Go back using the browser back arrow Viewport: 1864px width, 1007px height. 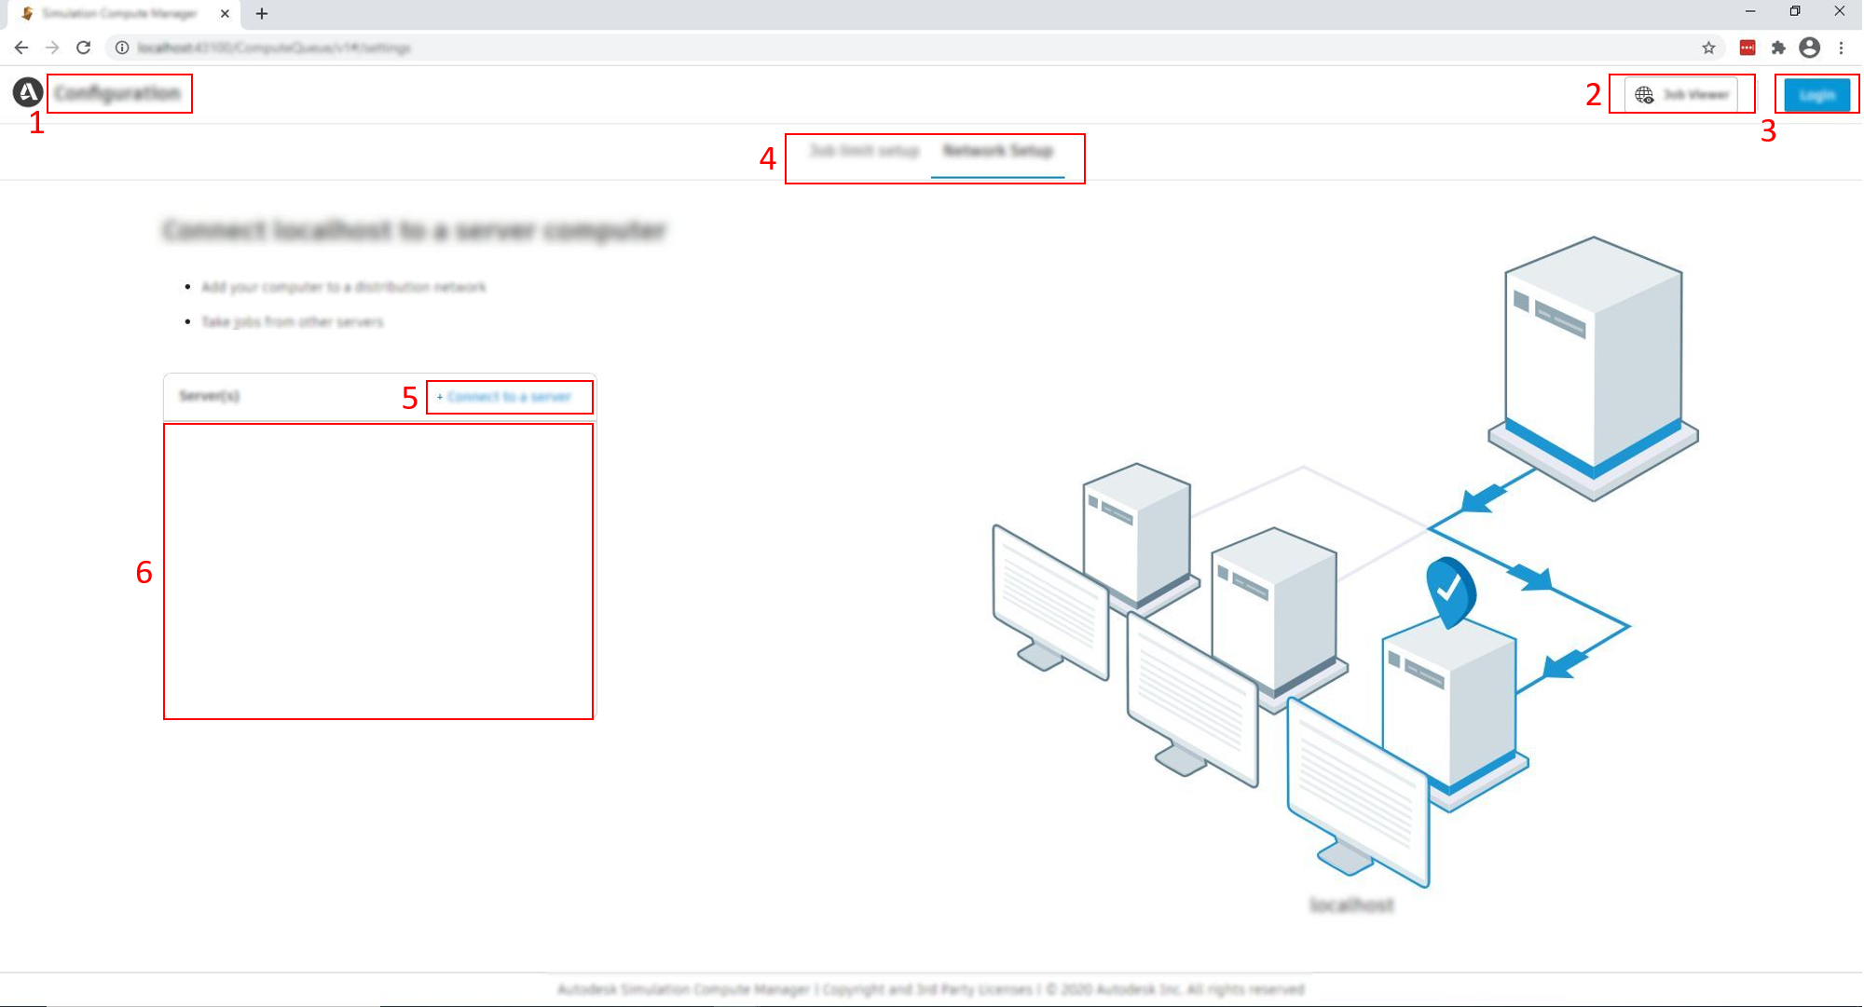[x=21, y=48]
